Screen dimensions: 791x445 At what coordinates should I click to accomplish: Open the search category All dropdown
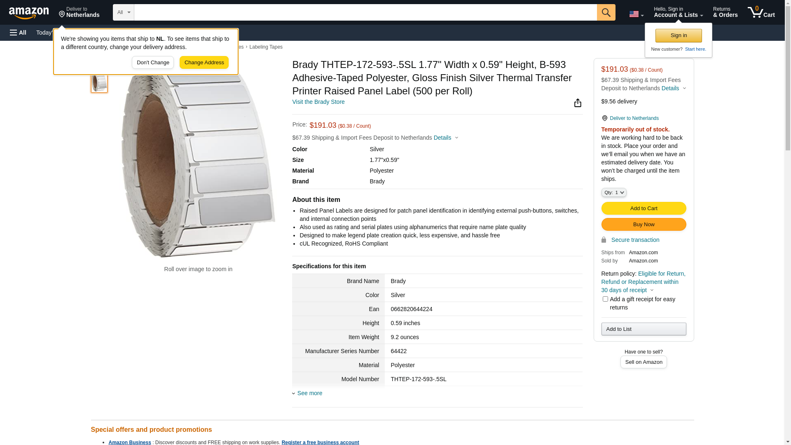(123, 12)
